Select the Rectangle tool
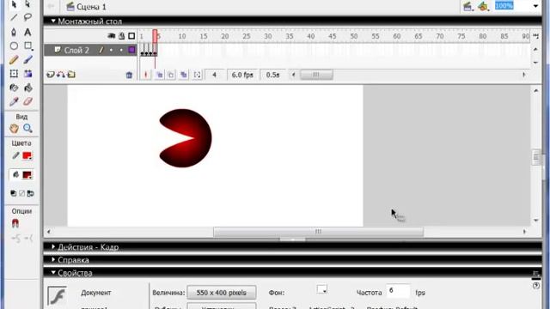The width and height of the screenshot is (550, 309). click(28, 45)
